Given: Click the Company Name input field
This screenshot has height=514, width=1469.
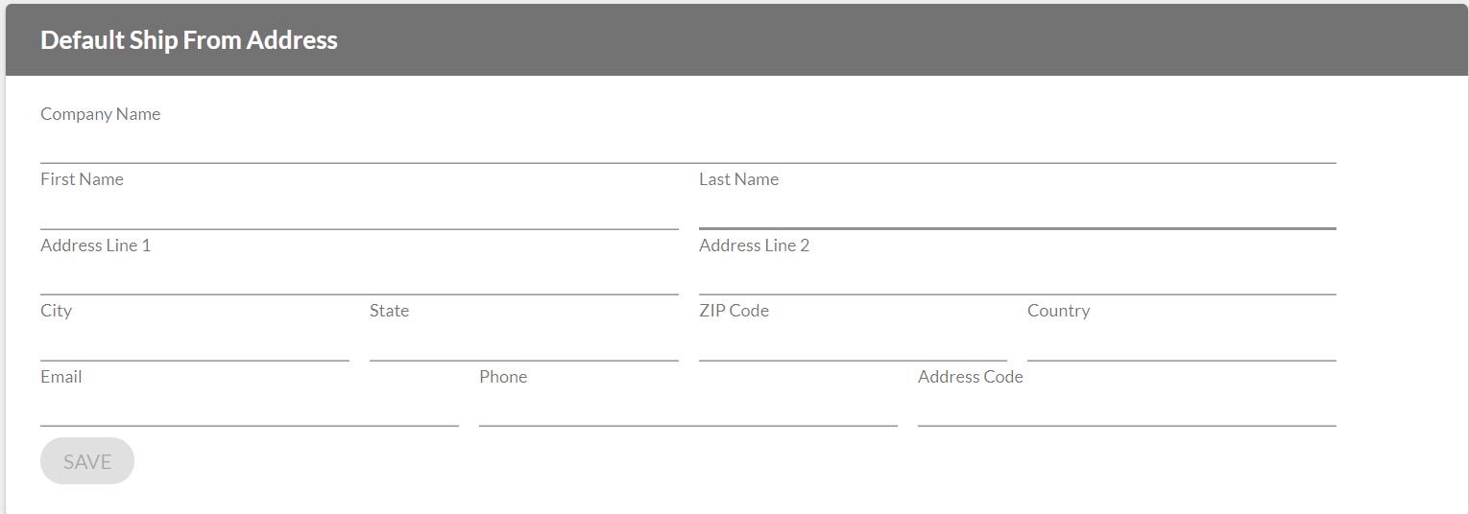Looking at the screenshot, I should pyautogui.click(x=687, y=147).
